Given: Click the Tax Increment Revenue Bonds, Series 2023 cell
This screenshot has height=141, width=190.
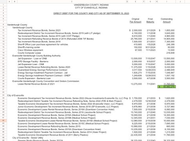Looking at the screenshot, I should [39, 30].
